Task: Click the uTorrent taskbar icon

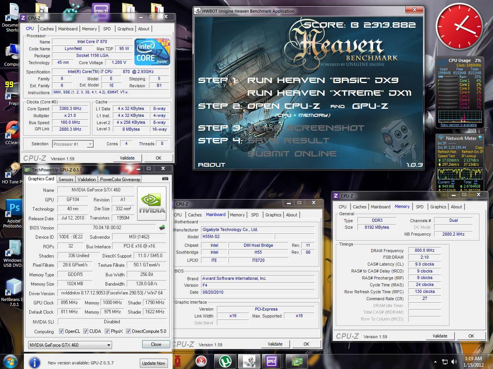Action: (225, 362)
